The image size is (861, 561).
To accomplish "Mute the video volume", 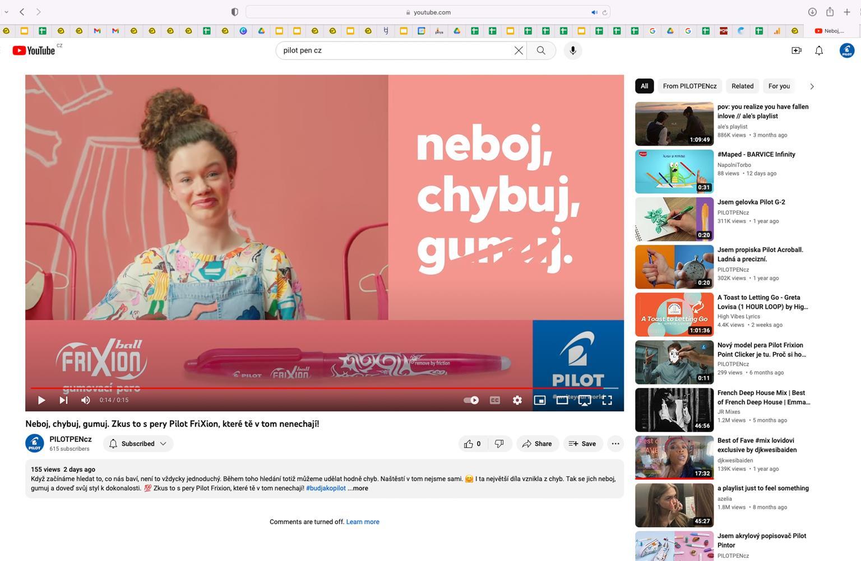I will click(85, 400).
